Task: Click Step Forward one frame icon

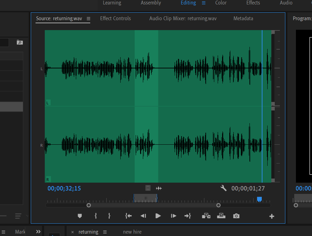Action: pos(173,216)
